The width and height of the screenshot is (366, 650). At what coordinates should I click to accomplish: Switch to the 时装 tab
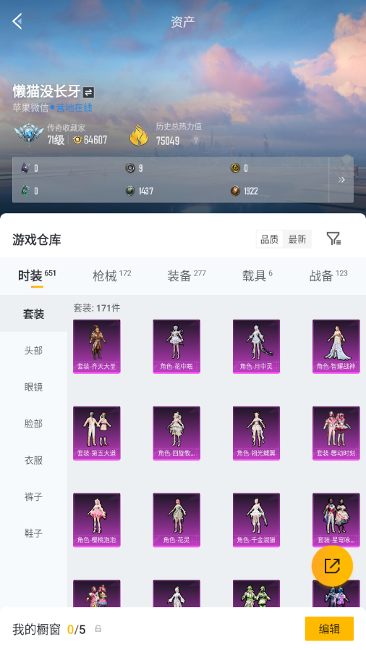coord(37,275)
